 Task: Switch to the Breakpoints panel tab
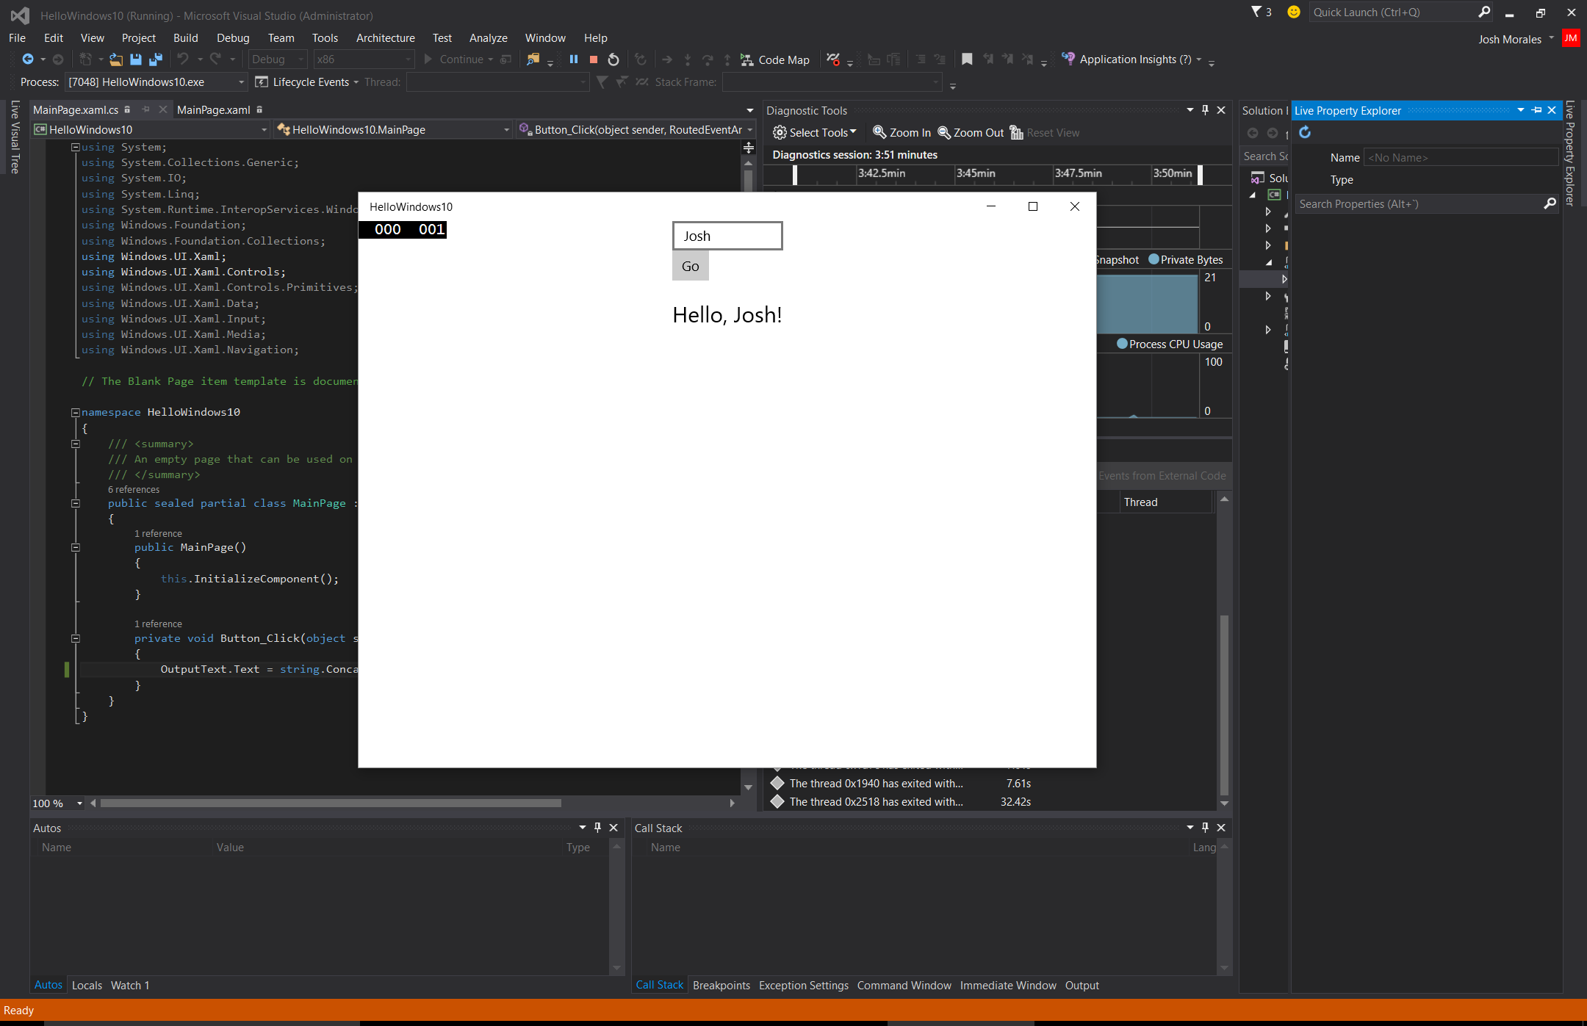[721, 985]
